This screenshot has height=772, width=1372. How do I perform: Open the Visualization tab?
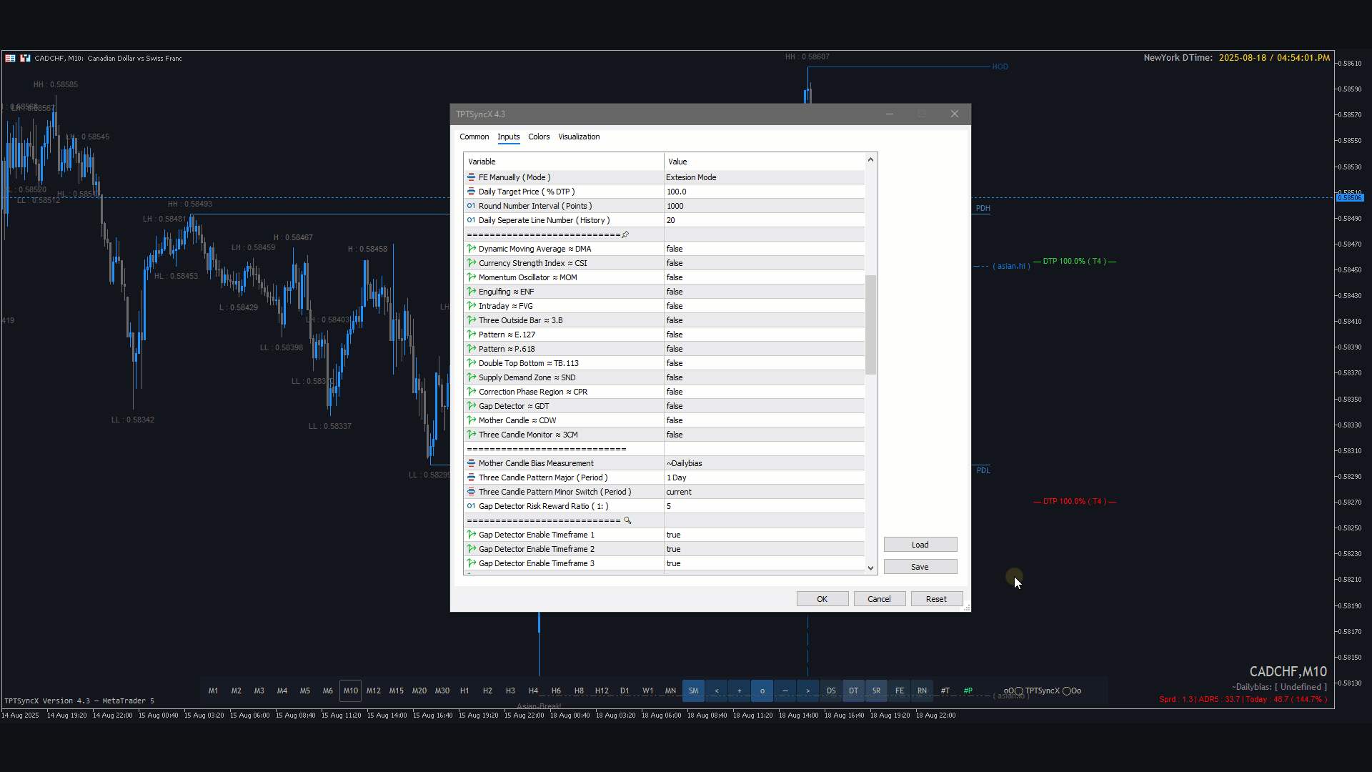(579, 137)
